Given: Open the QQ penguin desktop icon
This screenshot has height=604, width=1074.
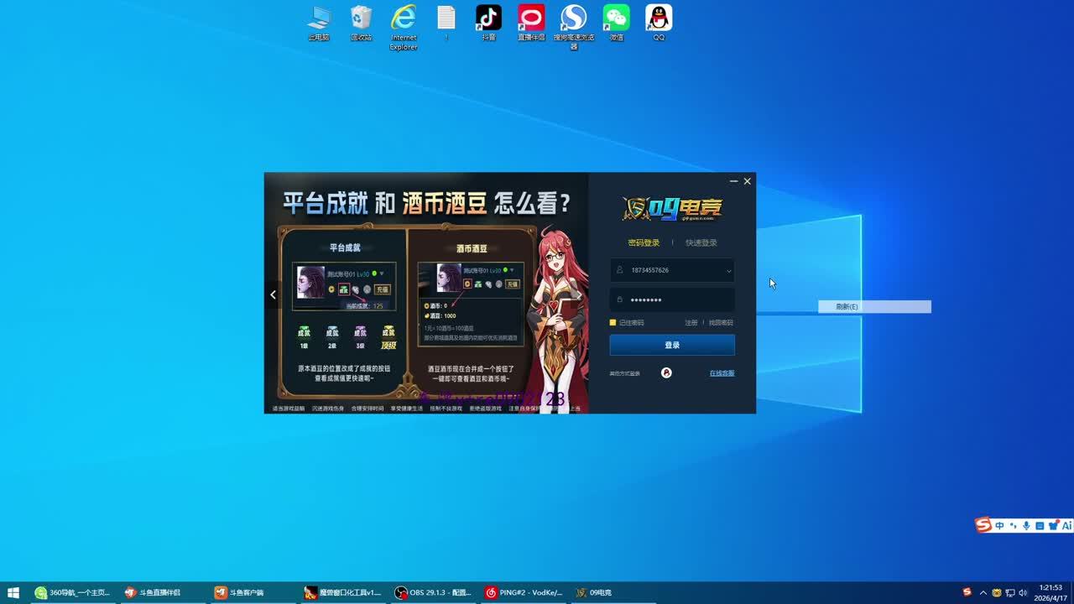Looking at the screenshot, I should pos(659,18).
